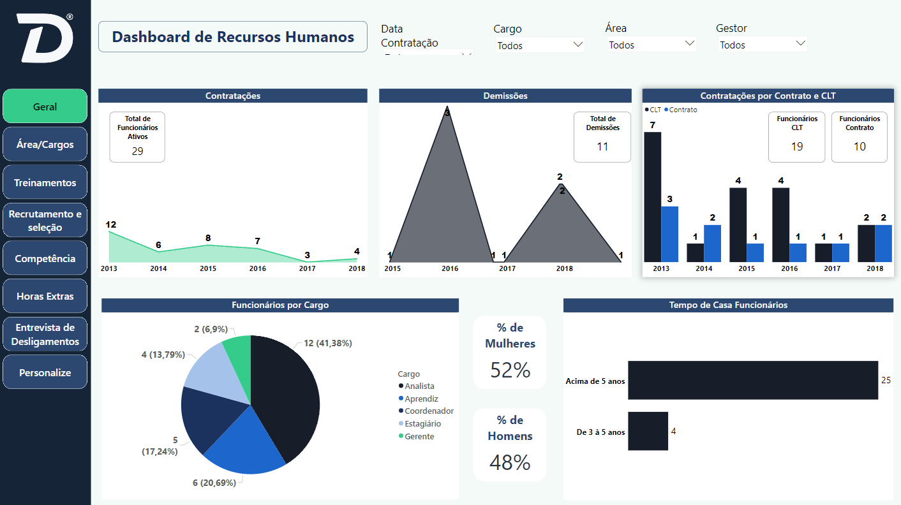Open the Treinamentos page
This screenshot has width=901, height=505.
click(x=45, y=182)
